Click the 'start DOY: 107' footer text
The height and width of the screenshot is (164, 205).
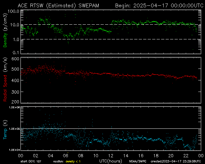31,161
